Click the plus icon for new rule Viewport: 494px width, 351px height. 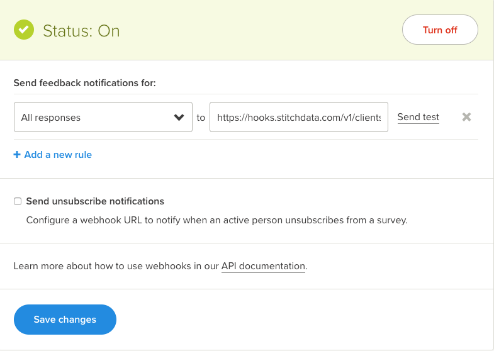[x=17, y=155]
